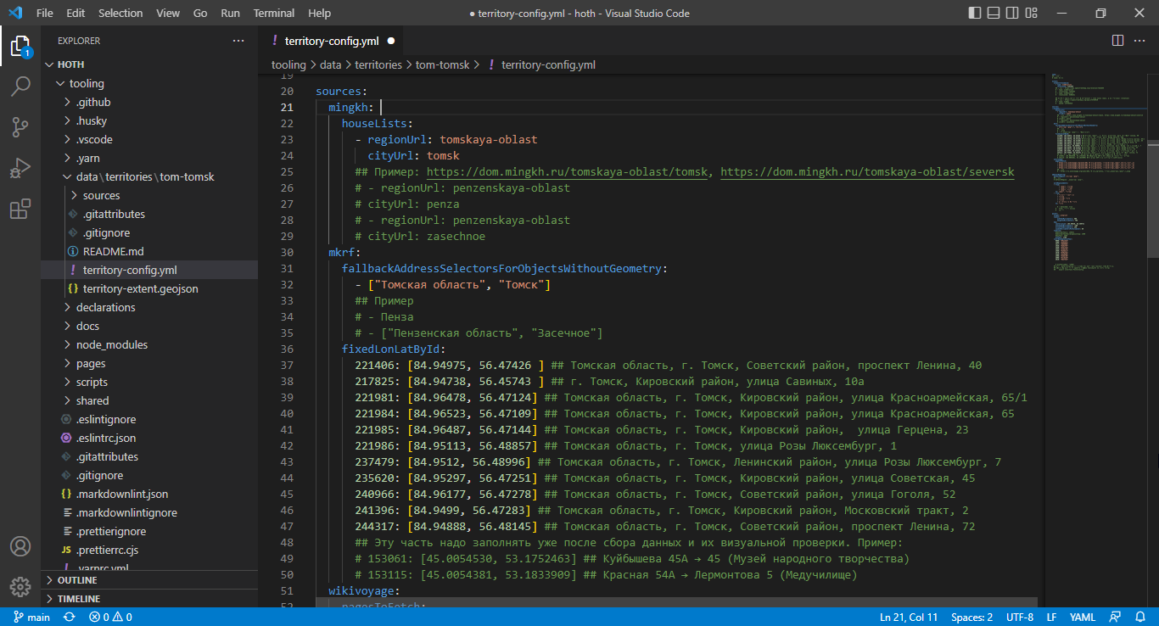Click the UTF-8 encoding status item

coord(1019,618)
